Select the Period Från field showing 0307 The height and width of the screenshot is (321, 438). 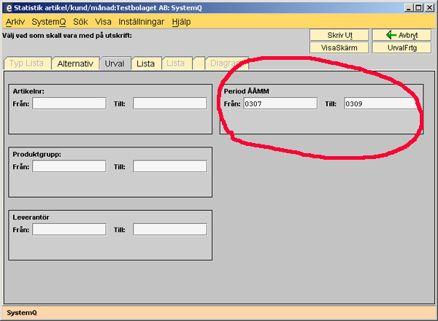tap(280, 104)
